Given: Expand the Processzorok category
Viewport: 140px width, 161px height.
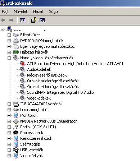Looking at the screenshot, I should click(x=9, y=133).
